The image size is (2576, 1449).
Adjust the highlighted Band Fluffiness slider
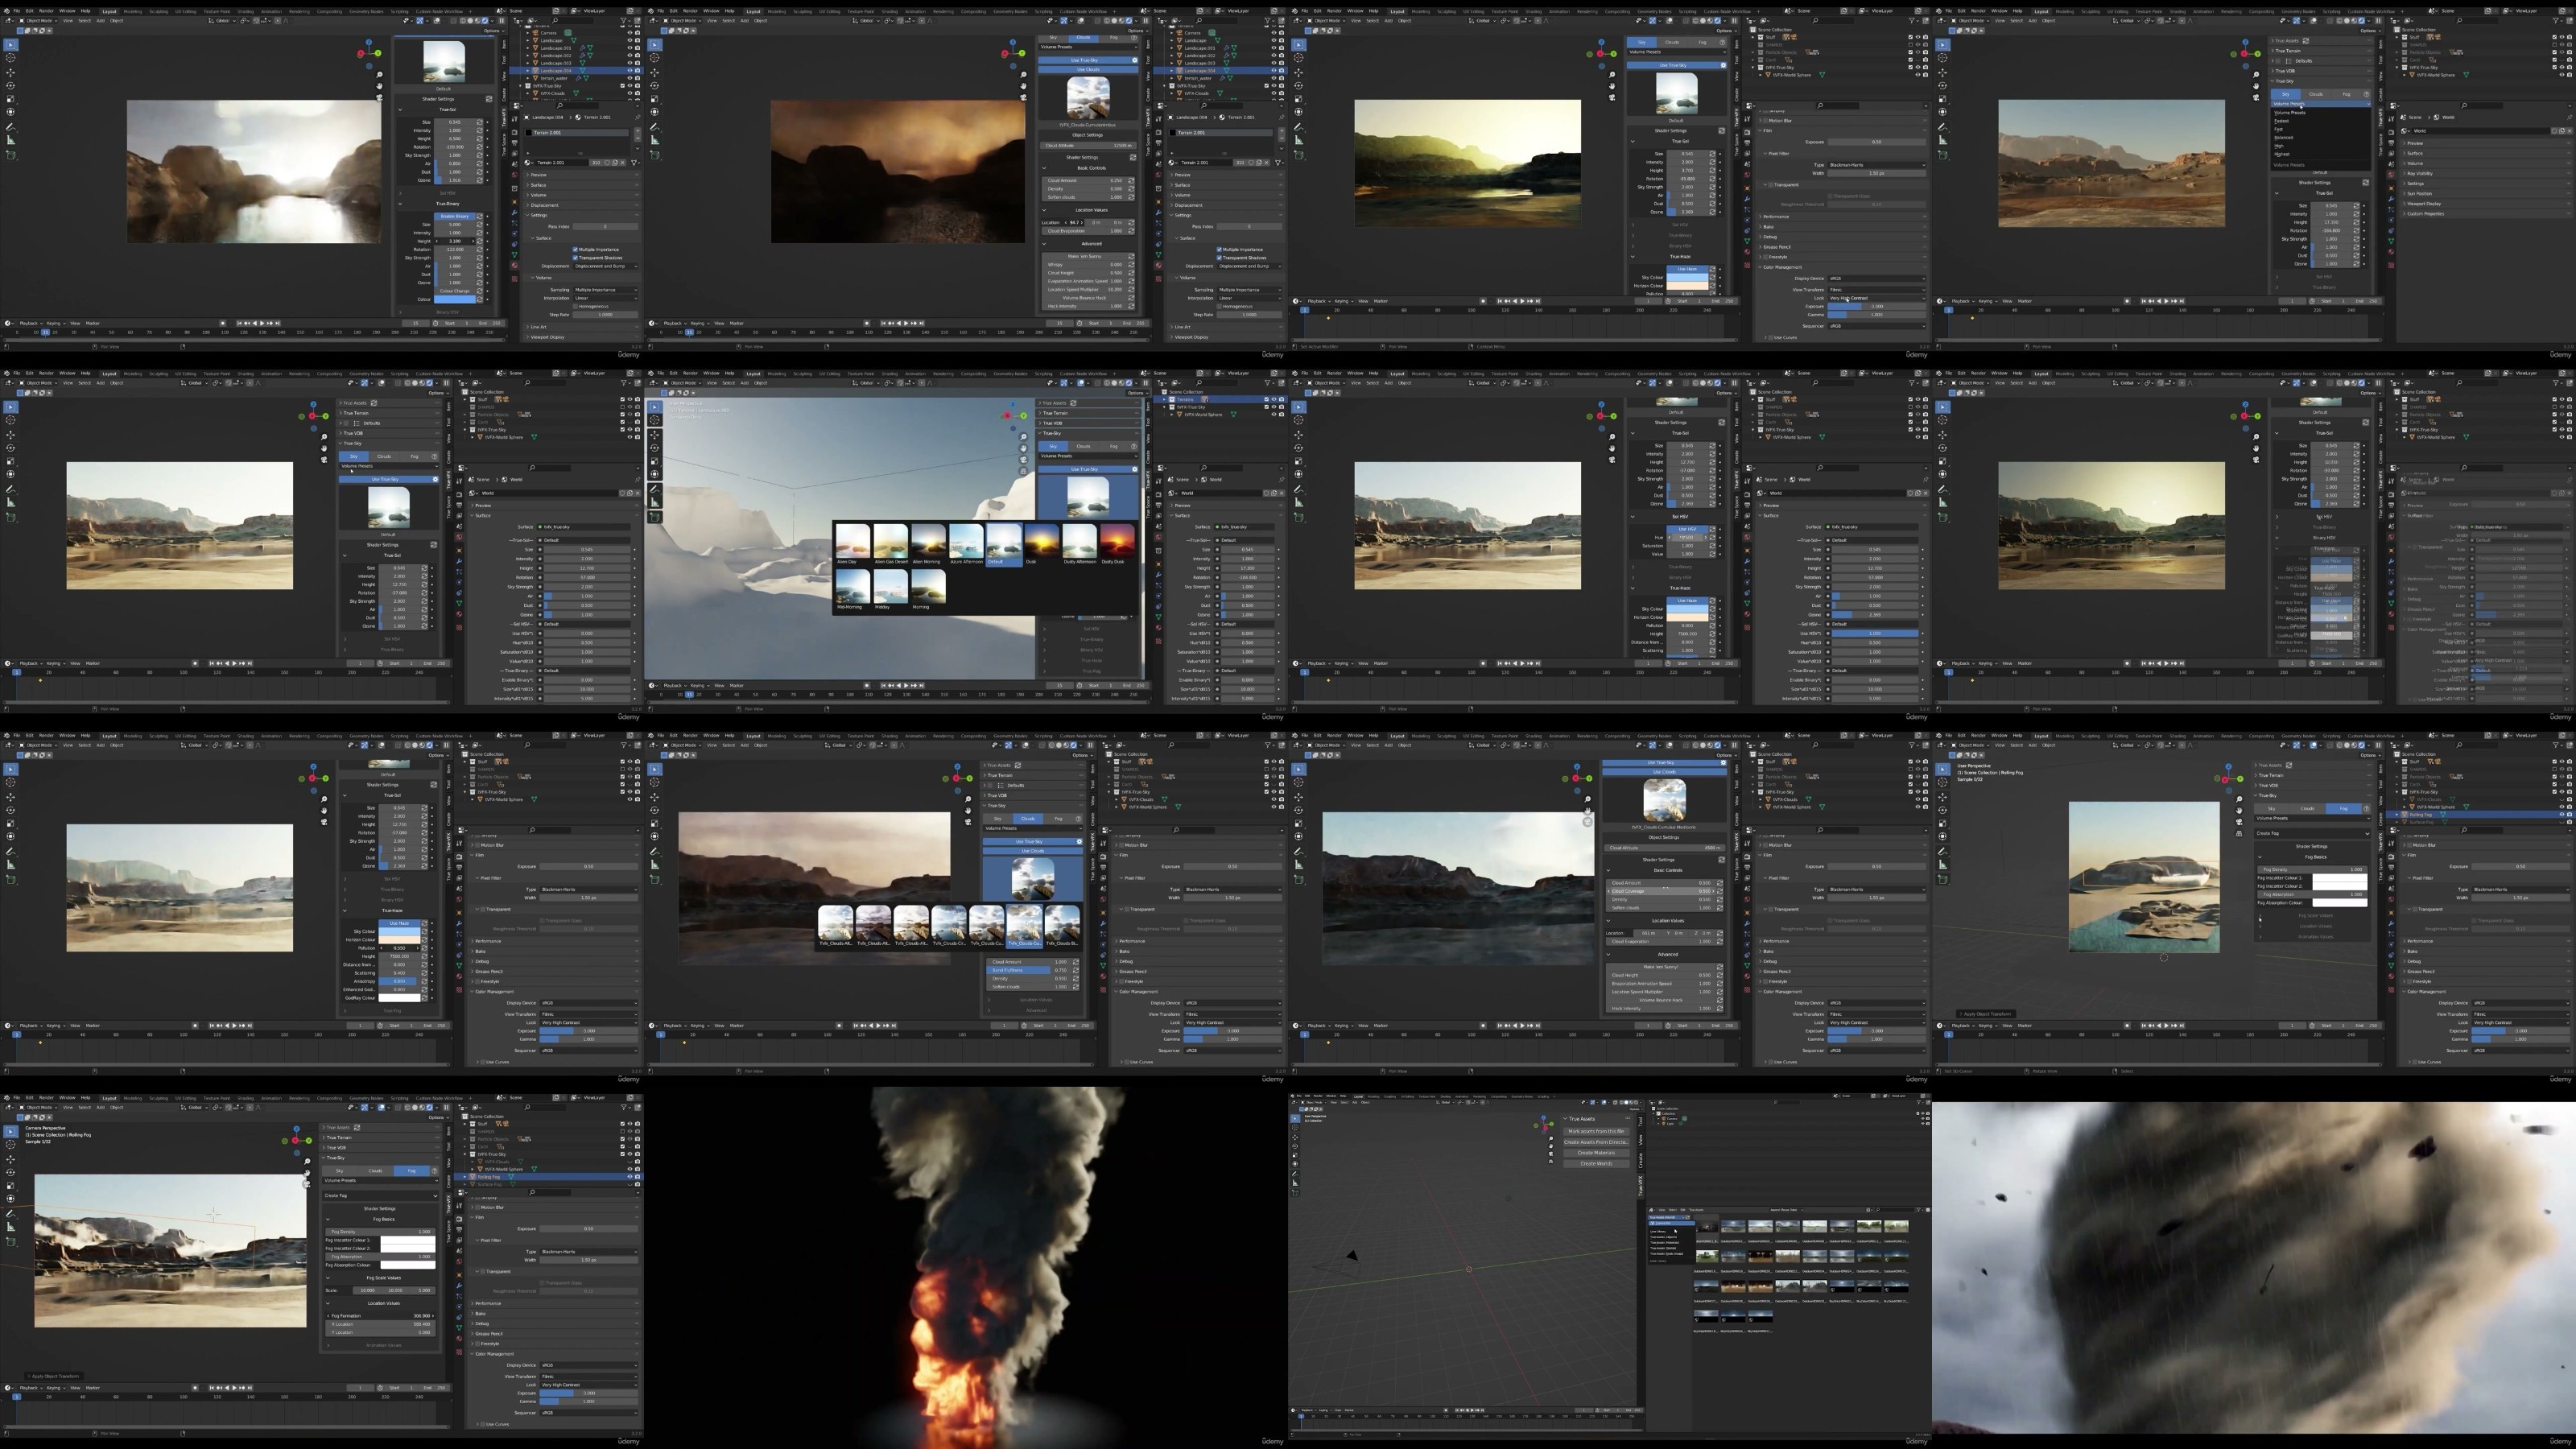(x=1027, y=970)
